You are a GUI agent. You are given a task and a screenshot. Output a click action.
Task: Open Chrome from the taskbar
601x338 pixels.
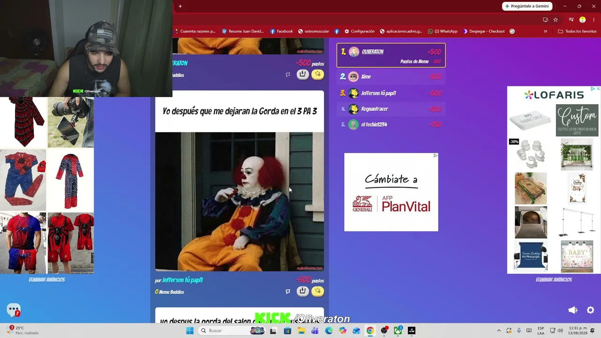(370, 330)
